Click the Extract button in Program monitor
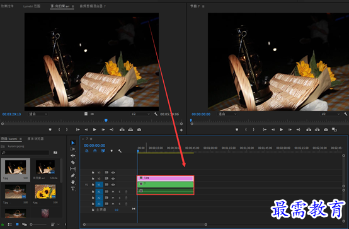This screenshot has width=349, height=229. pos(317,129)
